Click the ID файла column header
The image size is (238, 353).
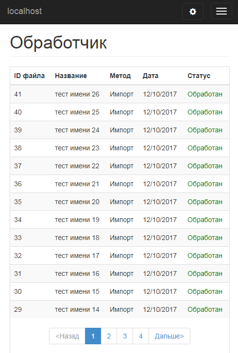tap(29, 76)
